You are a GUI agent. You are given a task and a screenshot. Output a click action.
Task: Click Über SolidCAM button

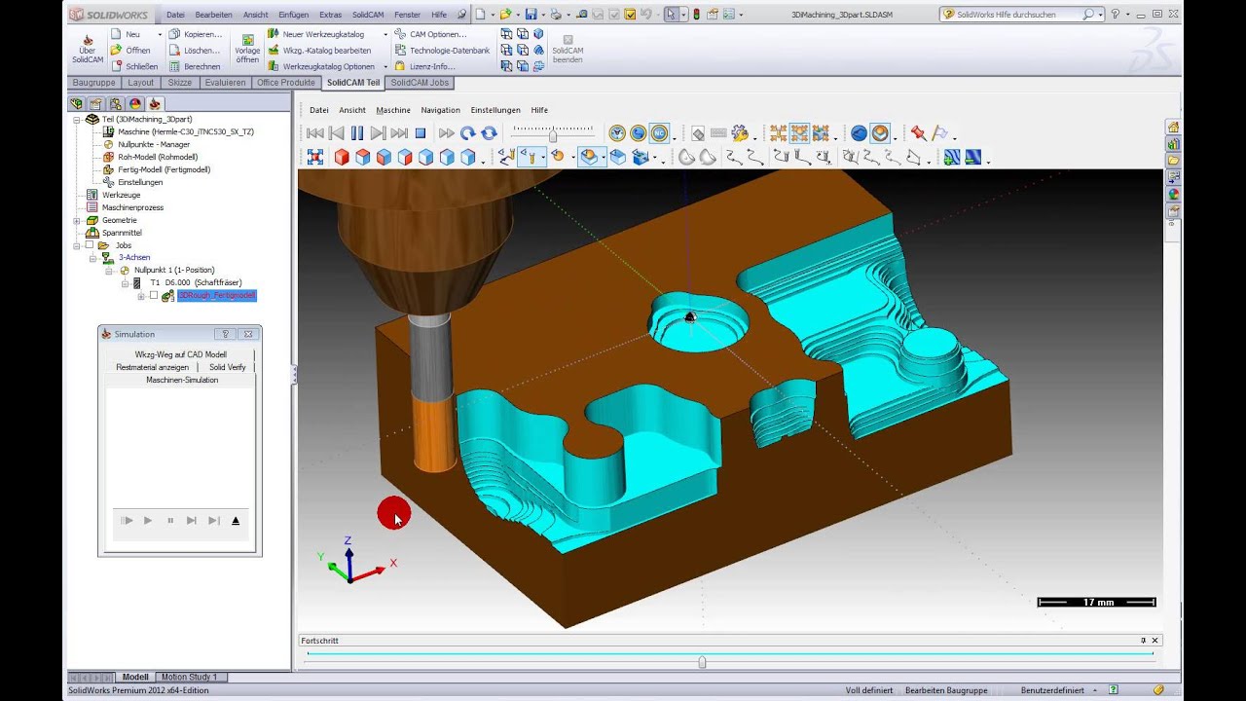point(87,49)
